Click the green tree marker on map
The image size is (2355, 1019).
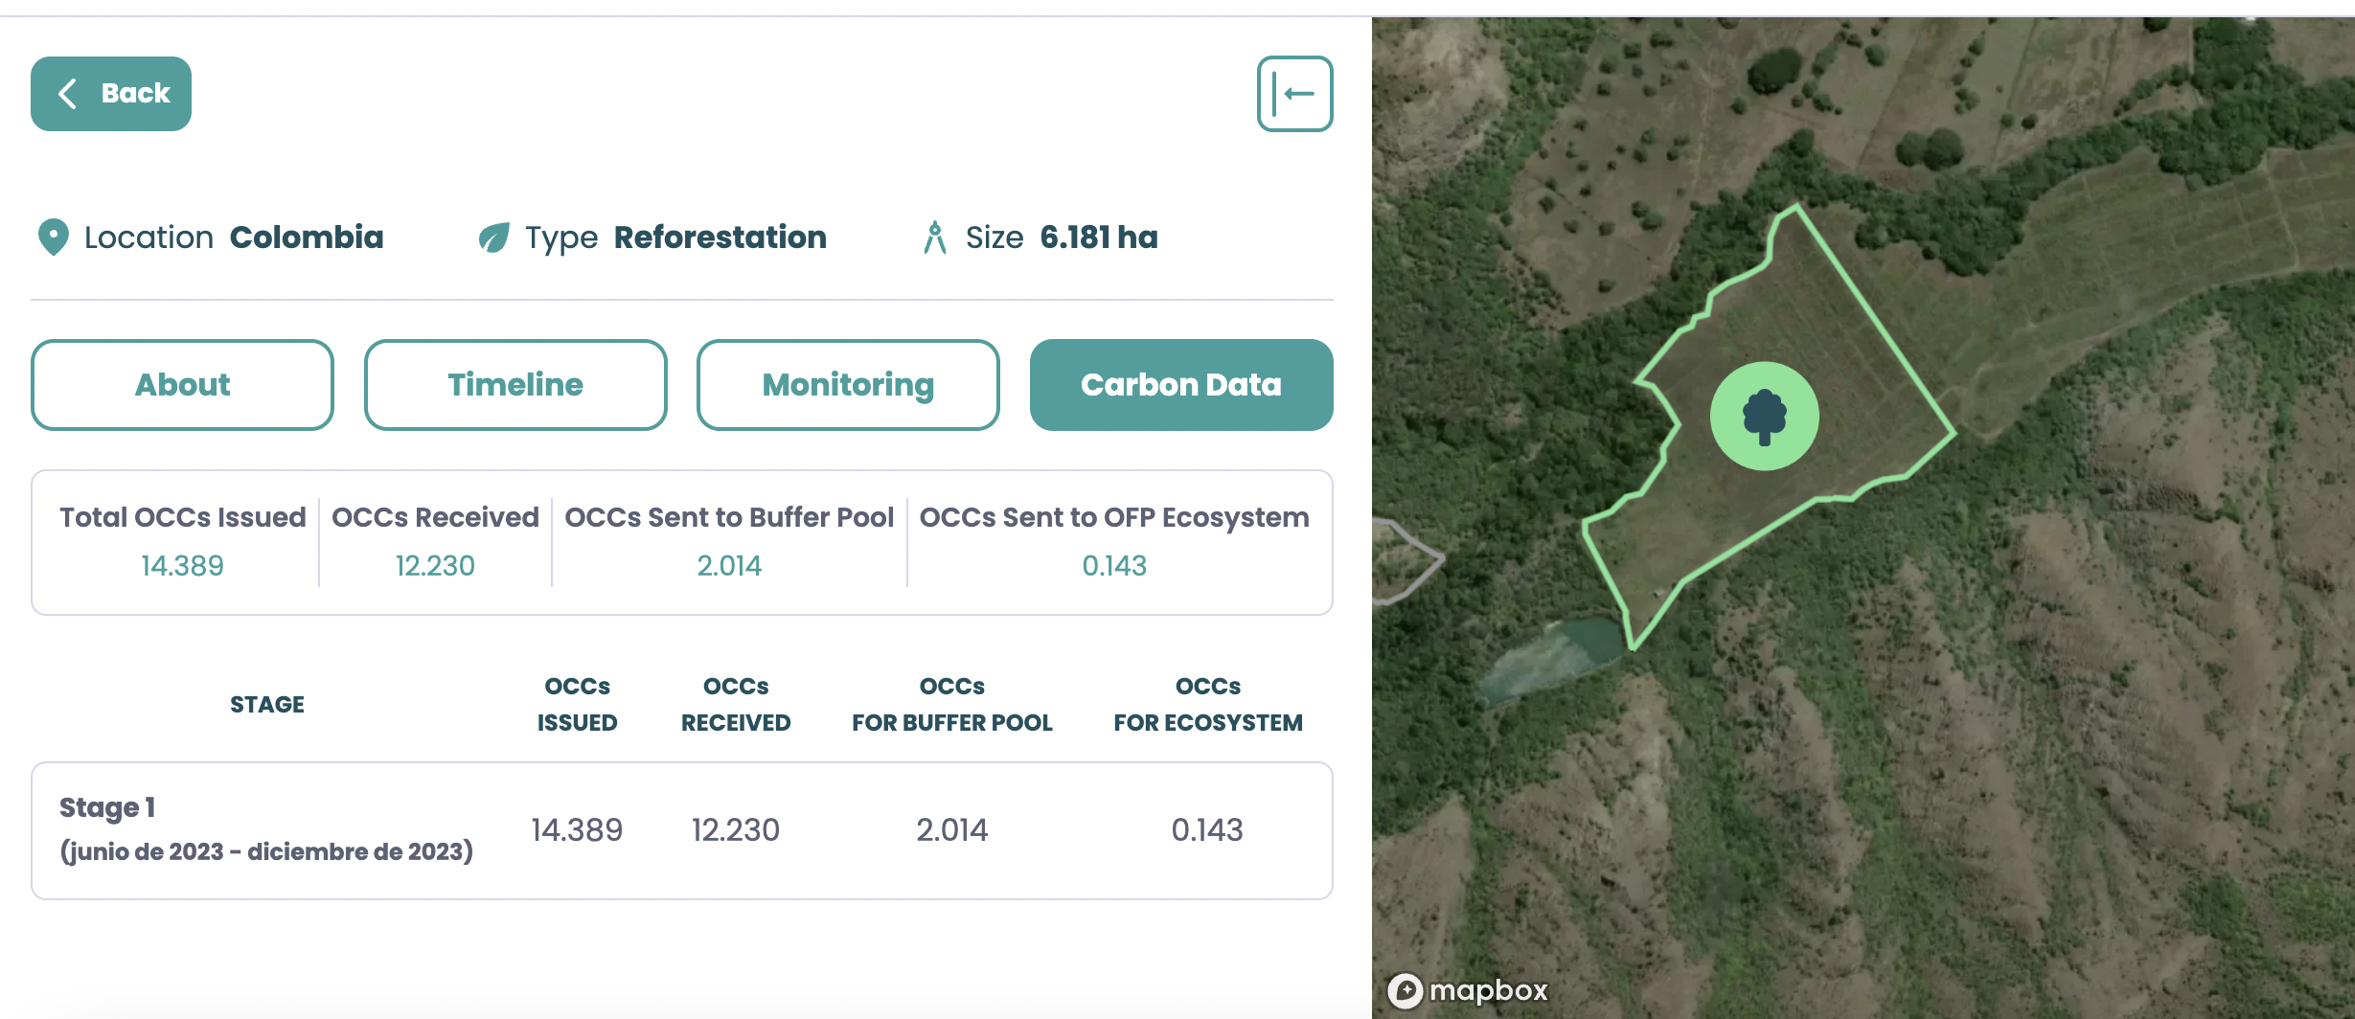coord(1764,417)
